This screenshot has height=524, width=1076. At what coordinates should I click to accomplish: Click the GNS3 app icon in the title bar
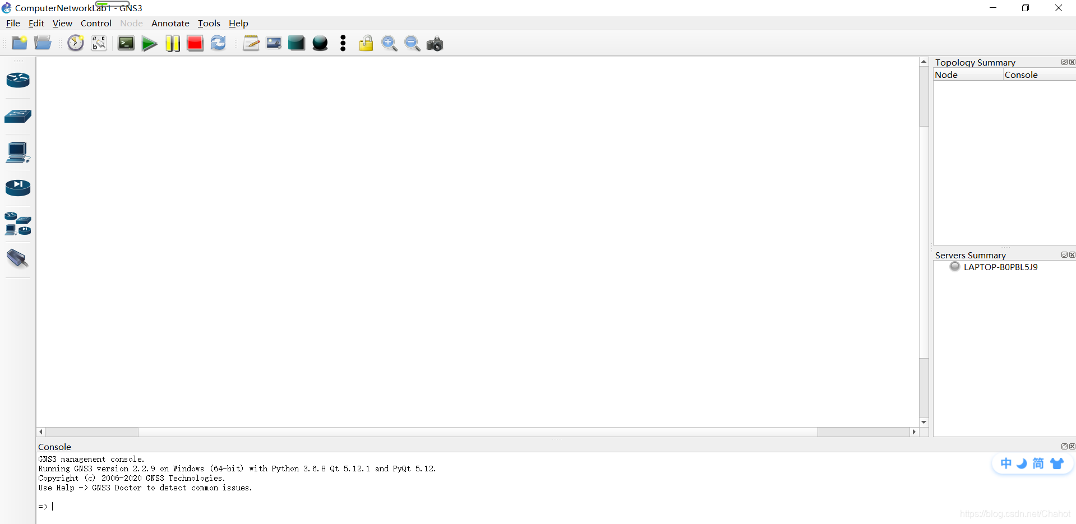[7, 8]
